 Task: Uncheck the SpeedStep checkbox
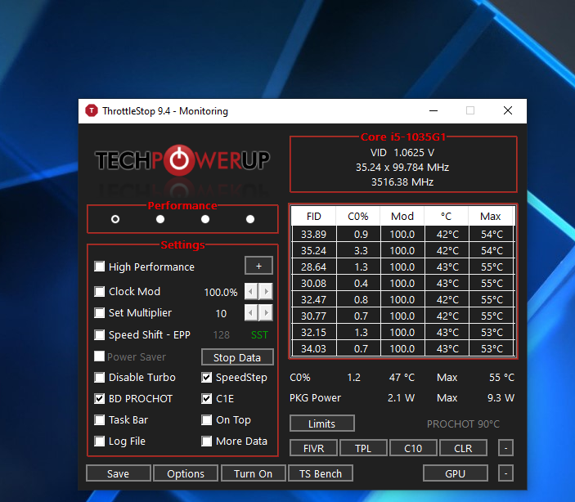[206, 378]
